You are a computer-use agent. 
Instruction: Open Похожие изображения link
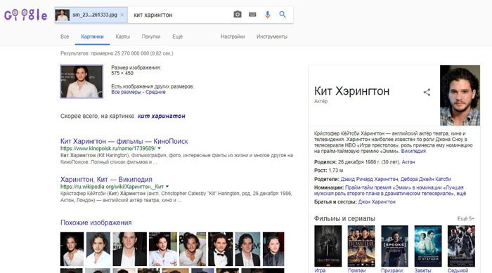pos(96,222)
